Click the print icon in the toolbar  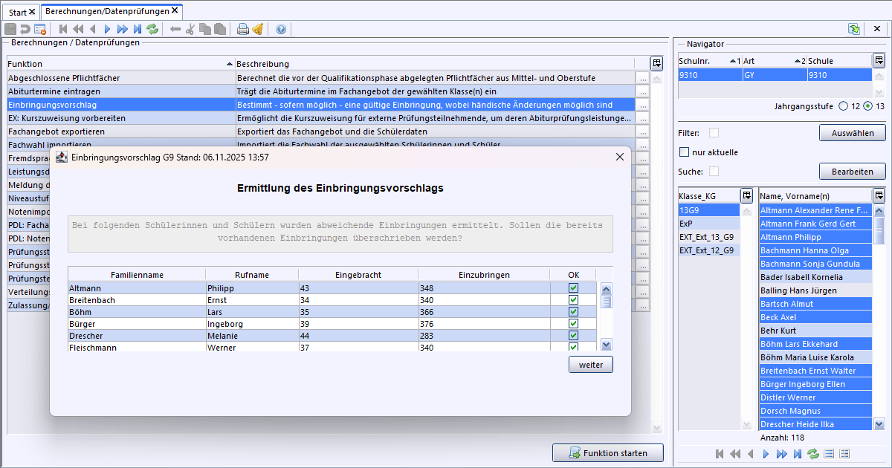point(242,29)
